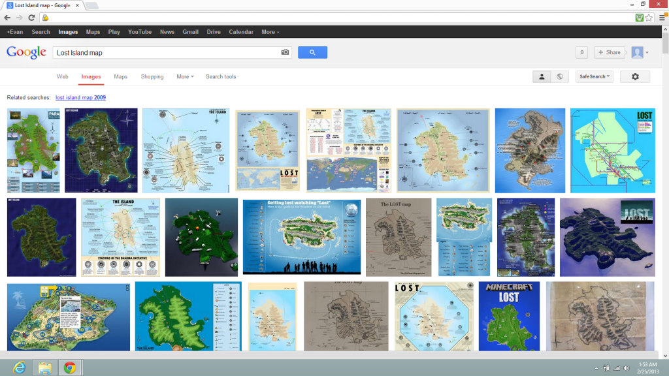Click the green extension icon in the address bar
This screenshot has width=669, height=376.
[639, 18]
